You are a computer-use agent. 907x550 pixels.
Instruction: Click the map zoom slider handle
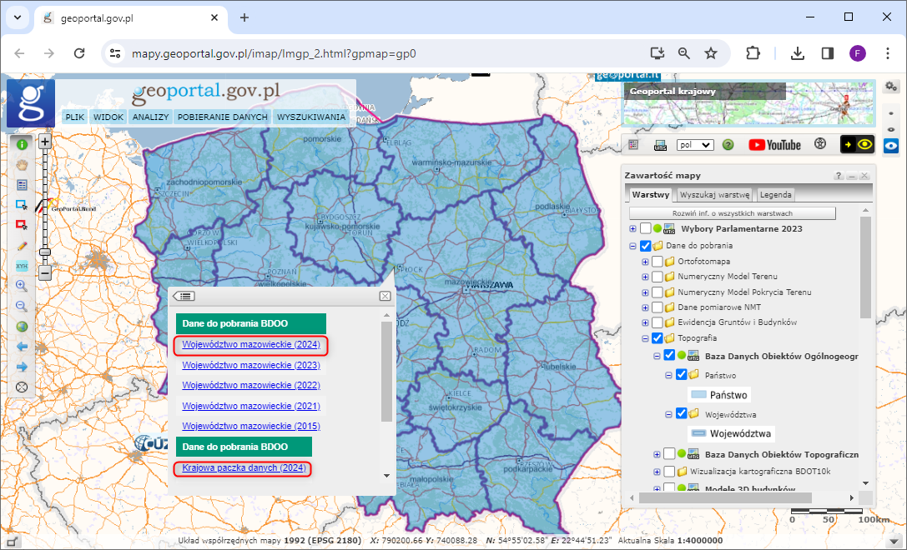(x=45, y=252)
